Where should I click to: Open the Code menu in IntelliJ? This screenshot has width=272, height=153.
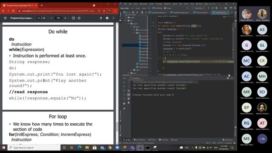click(151, 4)
